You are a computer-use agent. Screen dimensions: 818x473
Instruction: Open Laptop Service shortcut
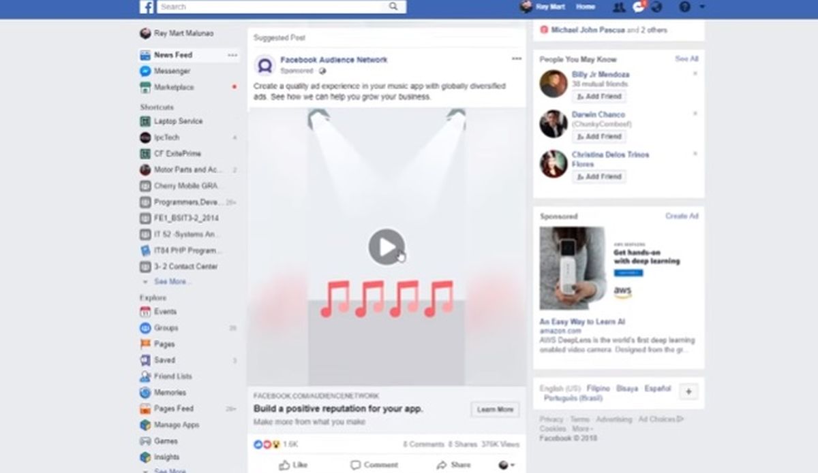point(178,121)
